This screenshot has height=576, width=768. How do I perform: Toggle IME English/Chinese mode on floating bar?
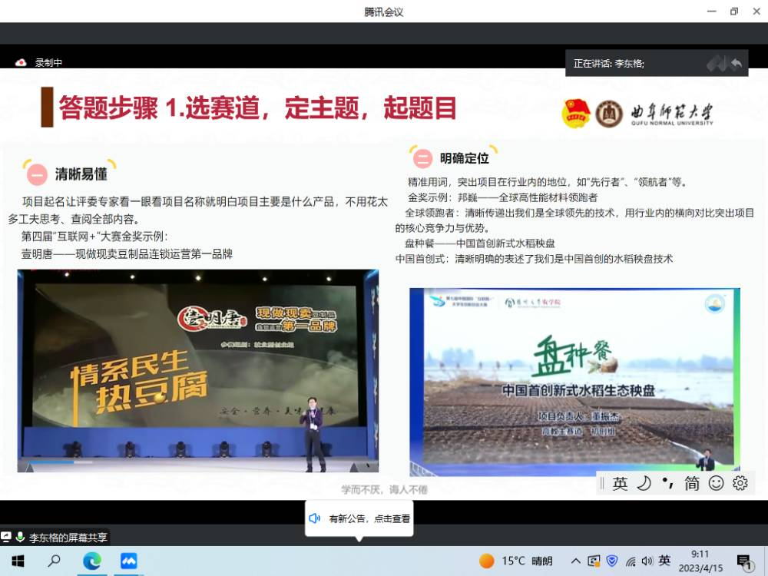(x=621, y=483)
